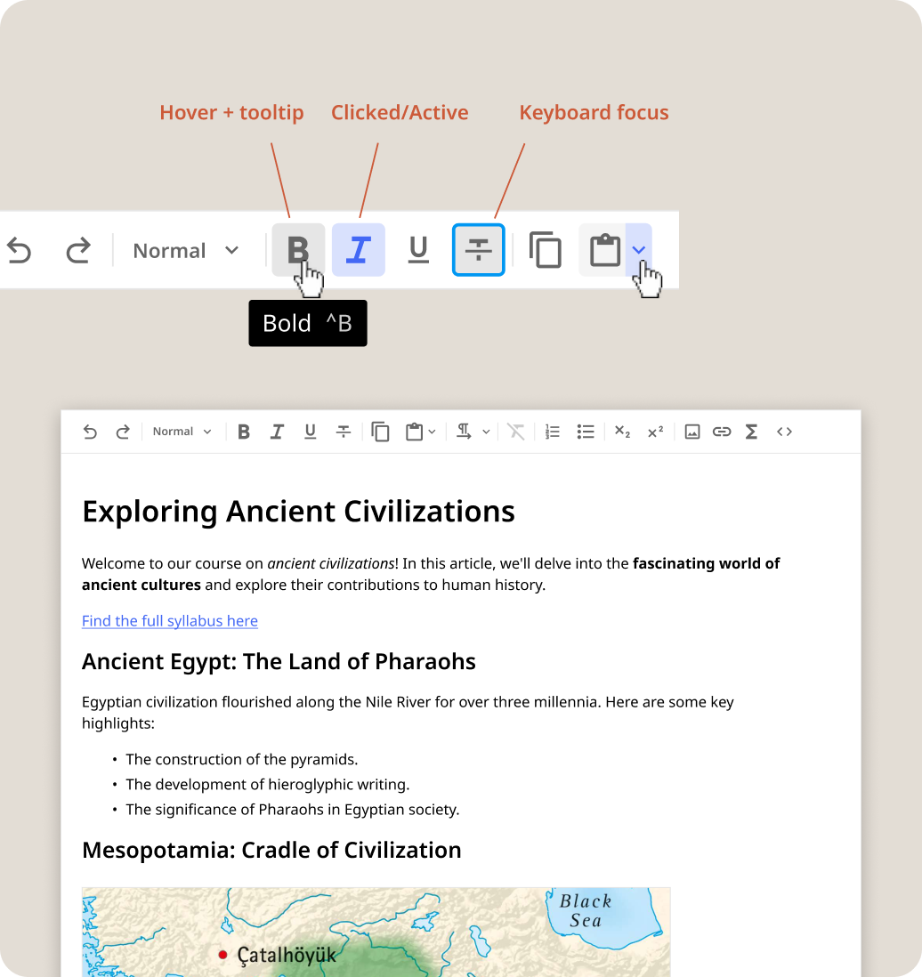Expand the large Paste options chevron
The height and width of the screenshot is (977, 922).
click(x=638, y=250)
